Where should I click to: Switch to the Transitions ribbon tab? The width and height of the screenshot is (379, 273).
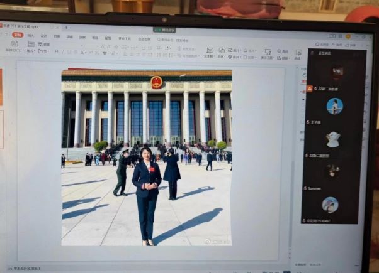click(57, 36)
